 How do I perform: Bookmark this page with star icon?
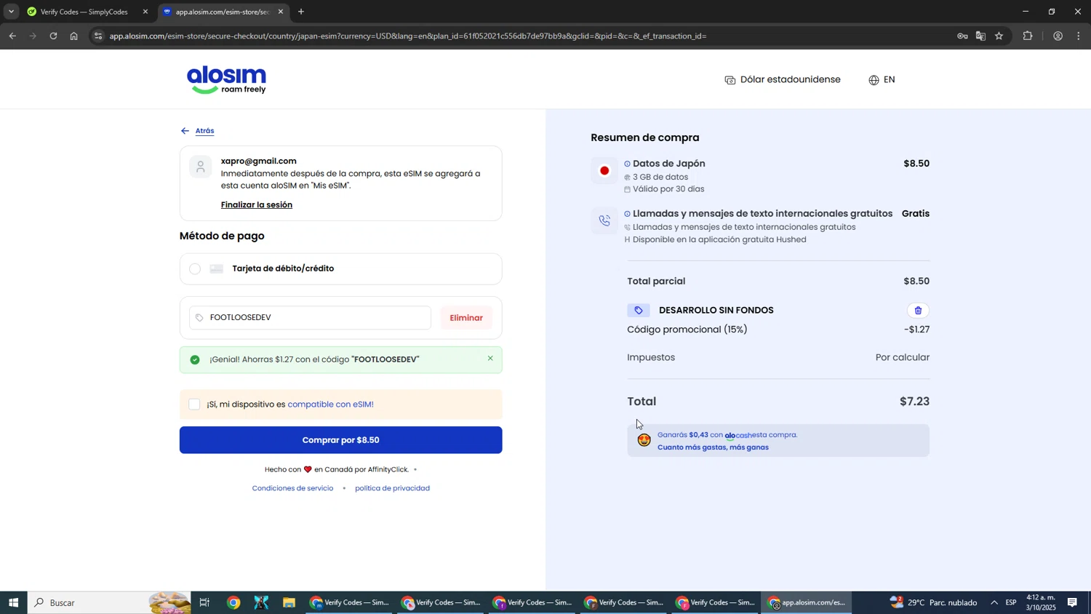[x=999, y=36]
